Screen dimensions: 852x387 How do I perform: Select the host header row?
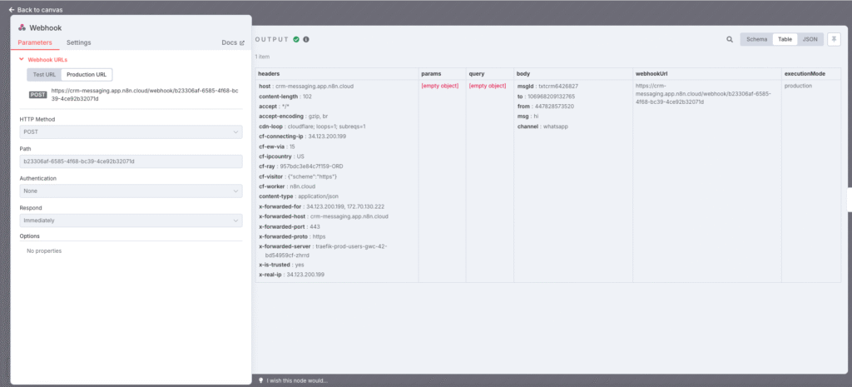tap(306, 86)
